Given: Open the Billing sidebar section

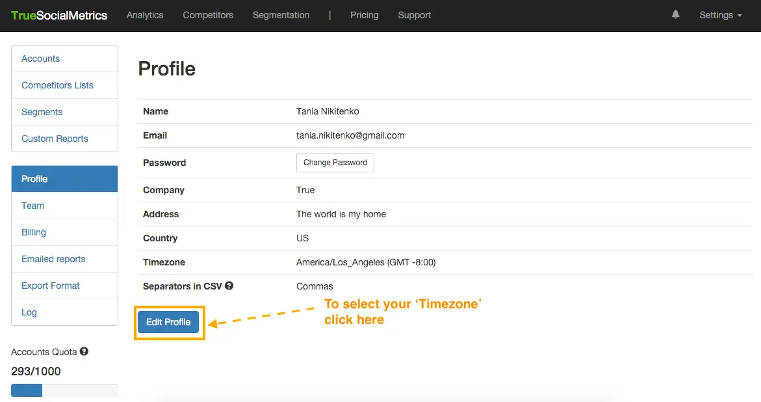Looking at the screenshot, I should pos(34,232).
